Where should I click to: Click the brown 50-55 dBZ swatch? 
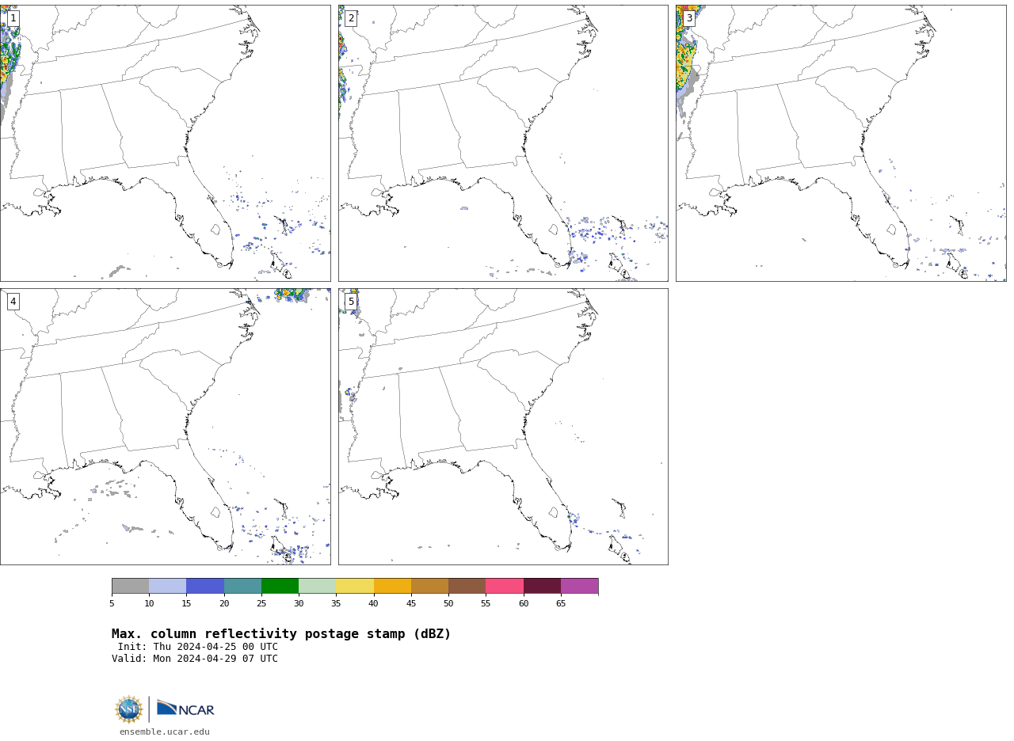pyautogui.click(x=467, y=586)
